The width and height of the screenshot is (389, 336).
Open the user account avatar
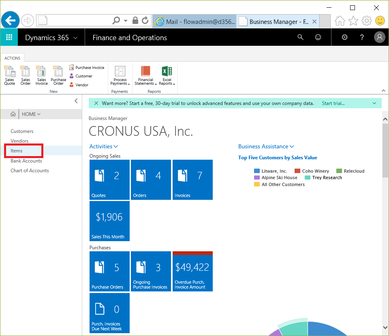coord(380,37)
